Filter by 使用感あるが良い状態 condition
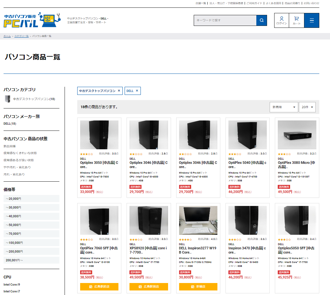Image resolution: width=330 pixels, height=295 pixels. [19, 160]
